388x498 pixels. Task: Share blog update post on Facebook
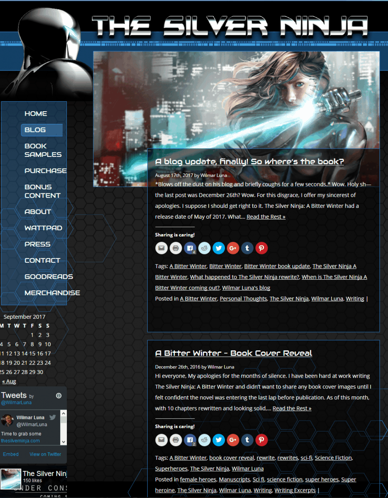click(190, 248)
